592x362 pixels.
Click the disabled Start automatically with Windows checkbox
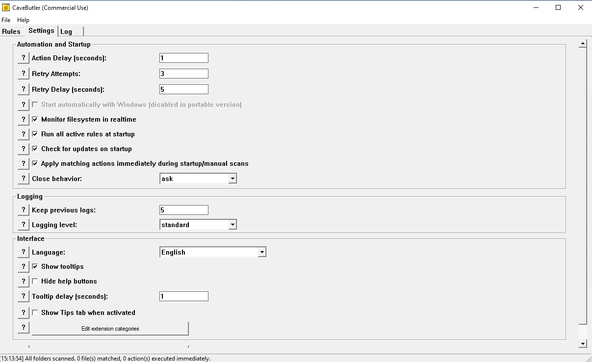point(35,104)
